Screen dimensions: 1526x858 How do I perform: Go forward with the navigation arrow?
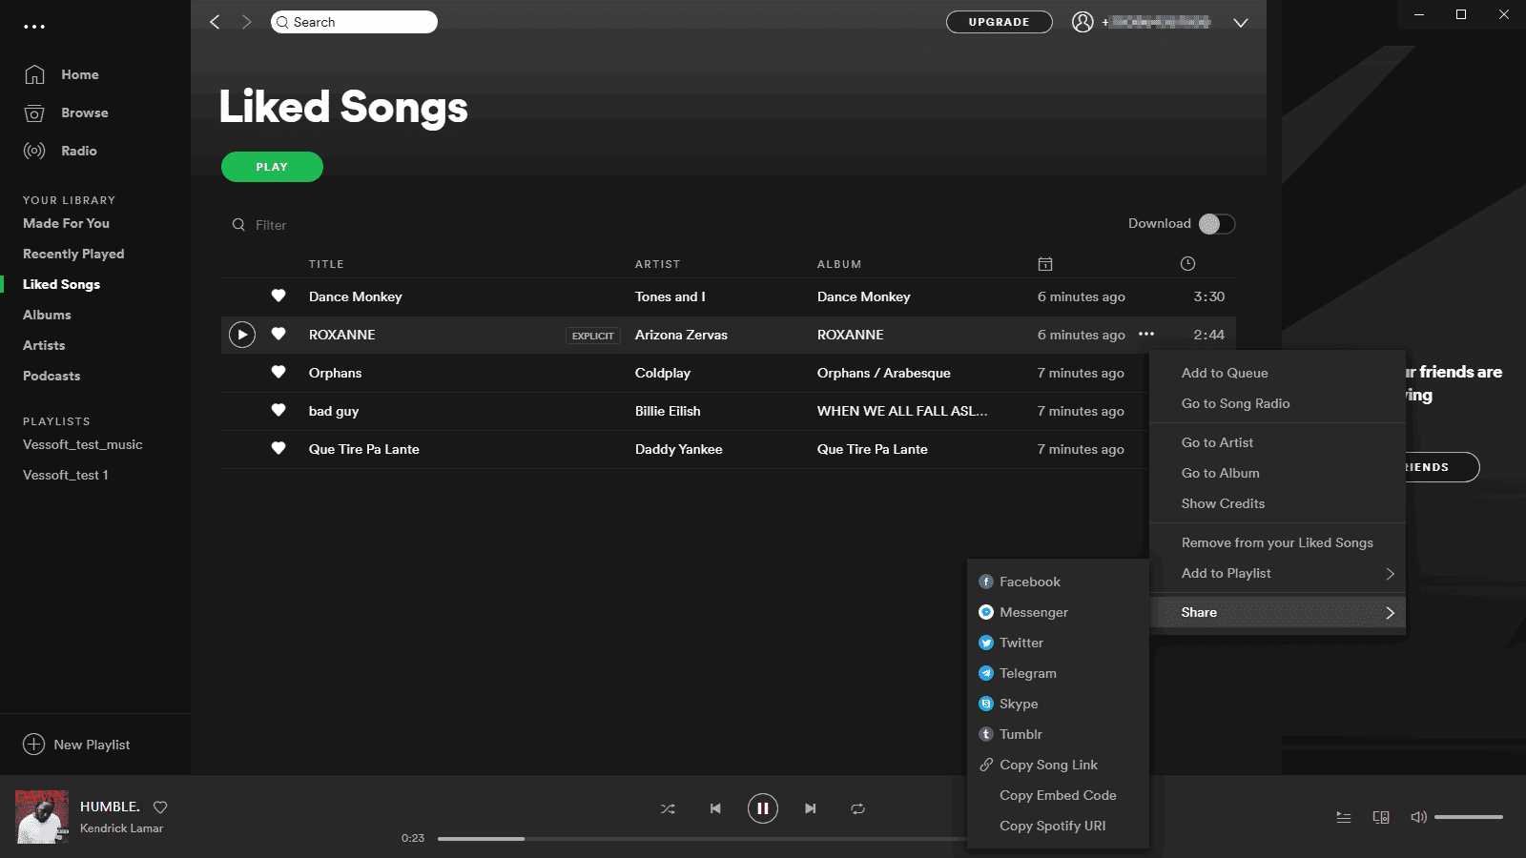pos(247,22)
